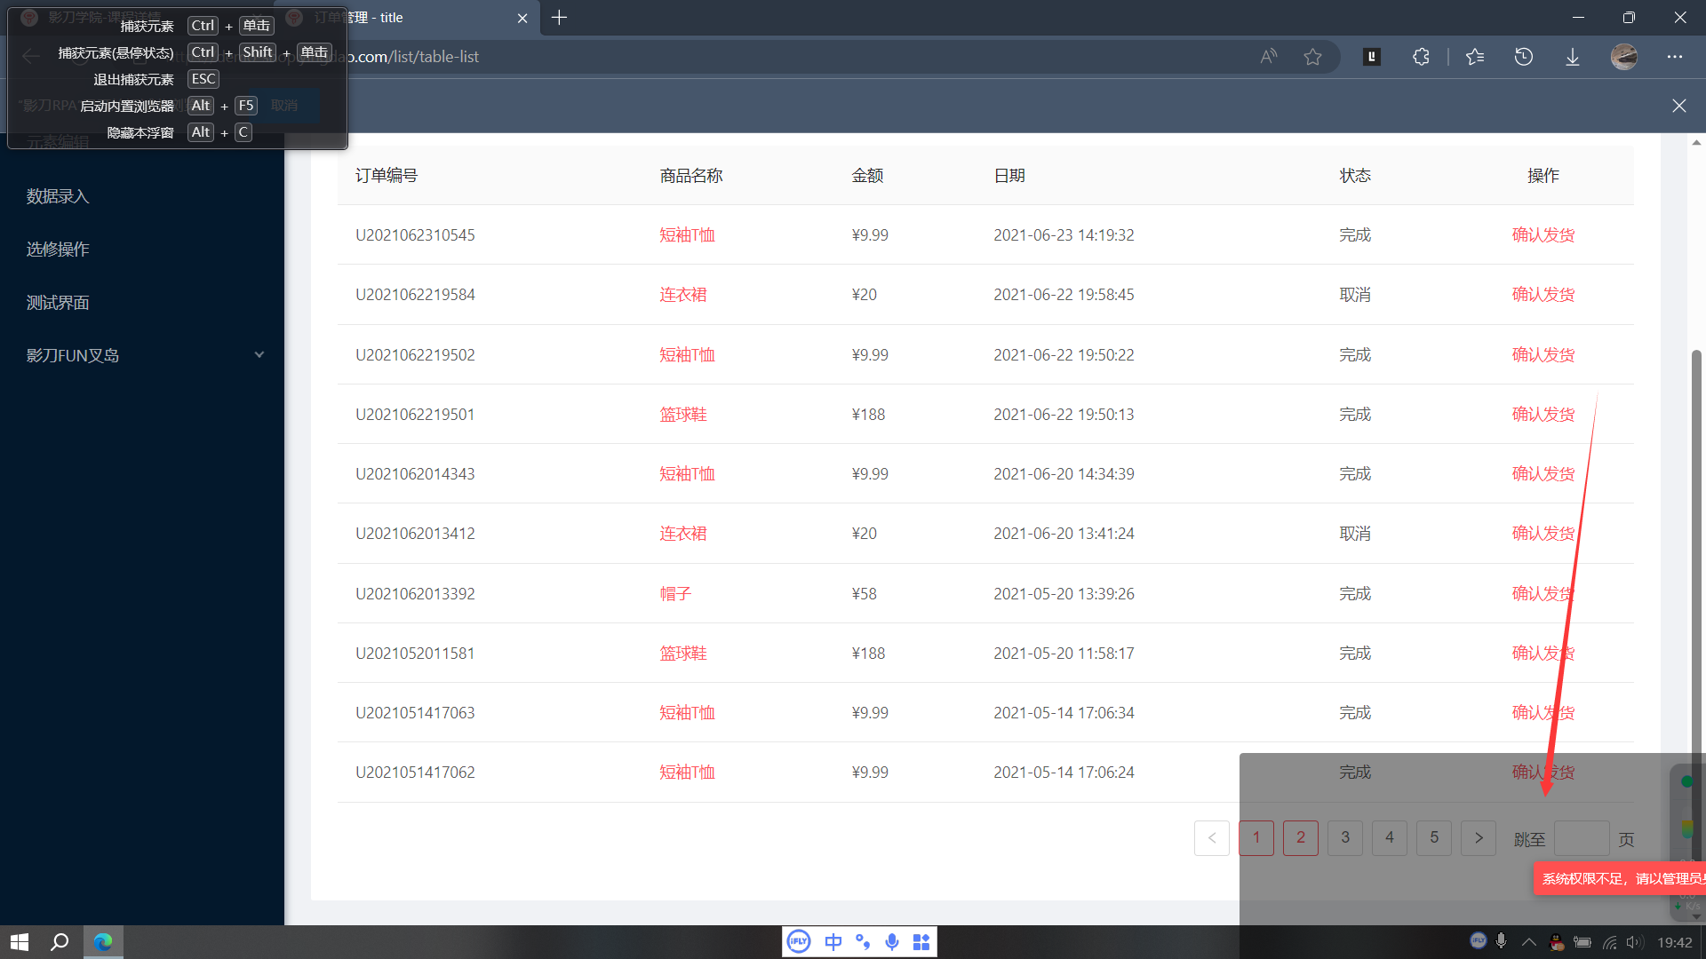Open the browser Extensions puzzle icon
This screenshot has height=959, width=1706.
click(x=1421, y=57)
